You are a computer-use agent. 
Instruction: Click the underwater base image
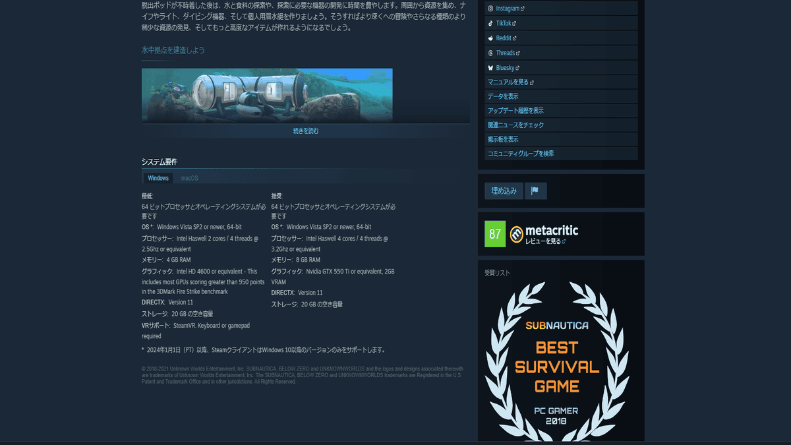tap(267, 95)
